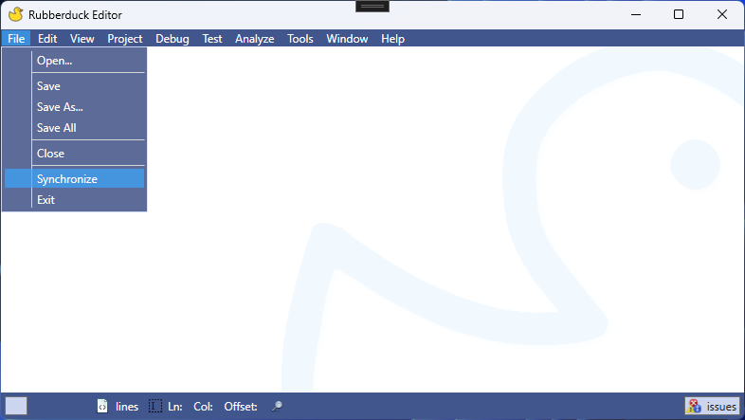Open the Debug menu
Image resolution: width=745 pixels, height=420 pixels.
click(x=173, y=39)
